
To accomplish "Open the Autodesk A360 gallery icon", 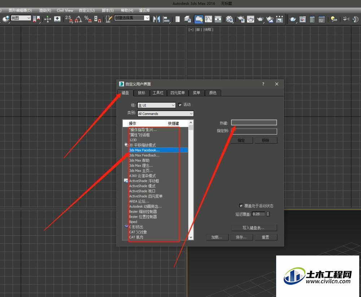I will click(279, 19).
